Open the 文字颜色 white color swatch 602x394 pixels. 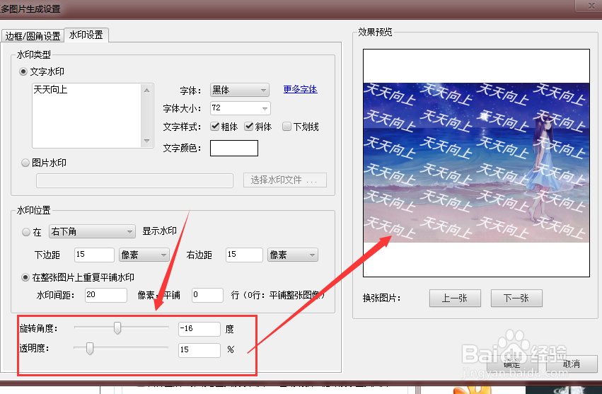point(234,148)
